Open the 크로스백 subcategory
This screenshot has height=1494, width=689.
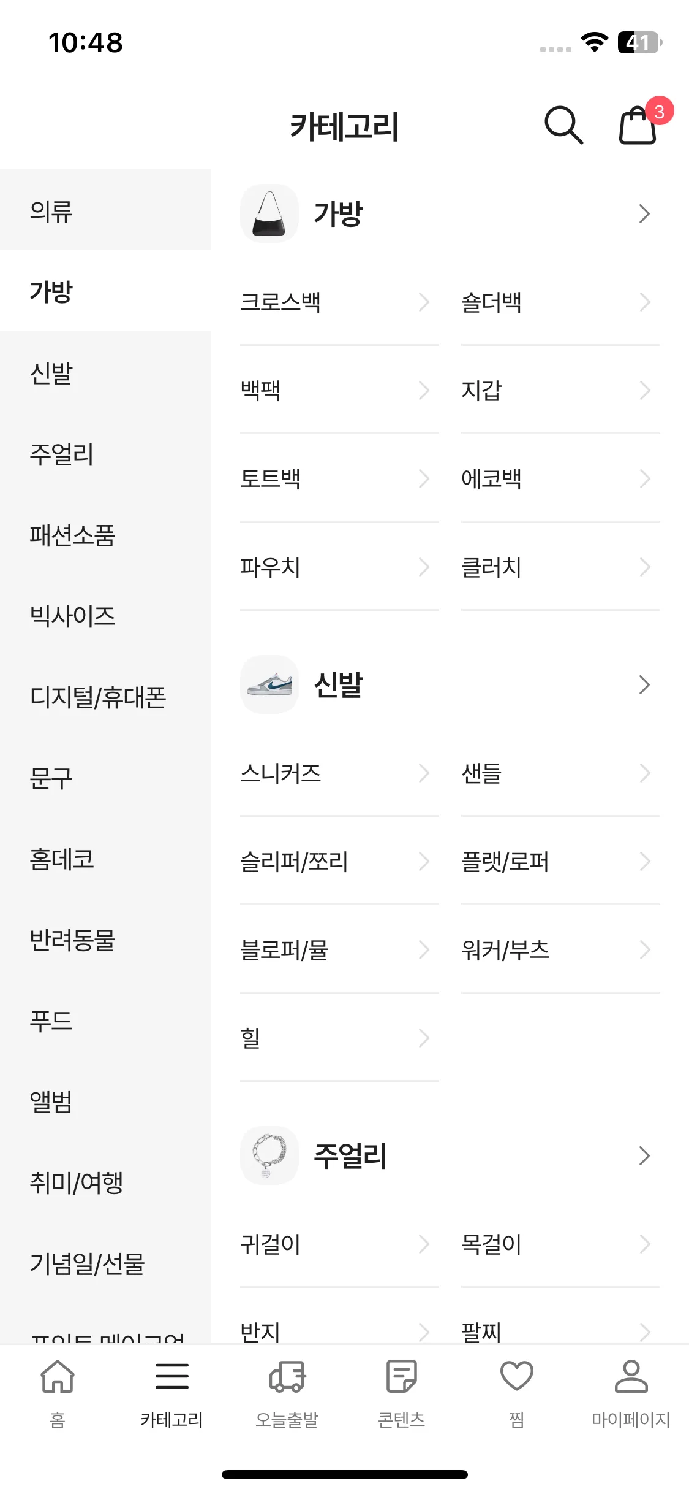[339, 302]
